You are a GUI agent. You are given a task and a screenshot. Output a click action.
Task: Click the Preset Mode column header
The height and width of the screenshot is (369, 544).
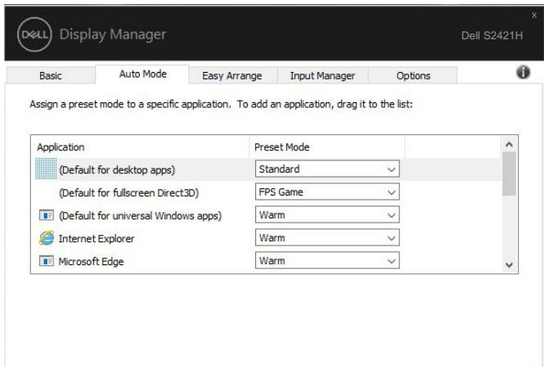327,146
